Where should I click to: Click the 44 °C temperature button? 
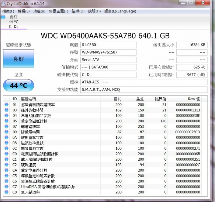[19, 85]
